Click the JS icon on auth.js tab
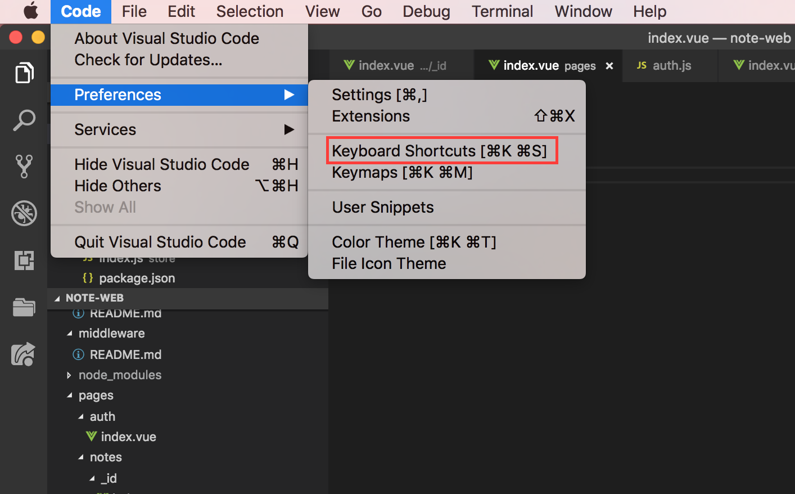Viewport: 795px width, 494px height. (642, 65)
